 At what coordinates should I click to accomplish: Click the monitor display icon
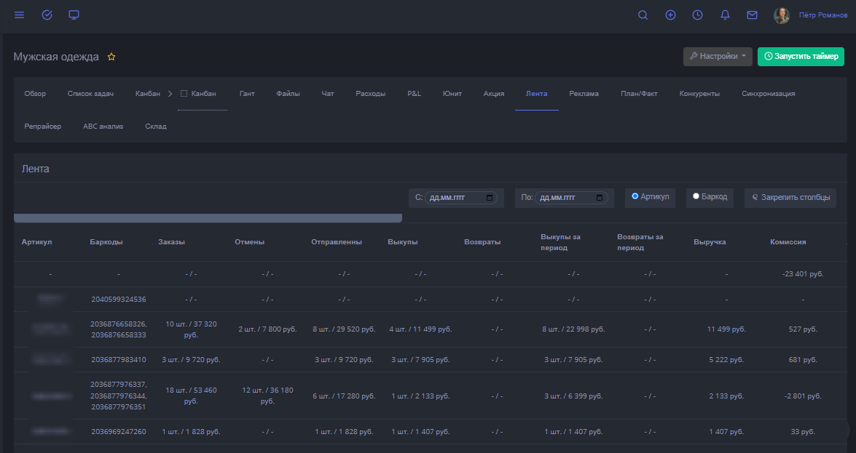pyautogui.click(x=74, y=15)
